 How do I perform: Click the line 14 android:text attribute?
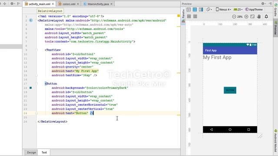tap(75, 71)
